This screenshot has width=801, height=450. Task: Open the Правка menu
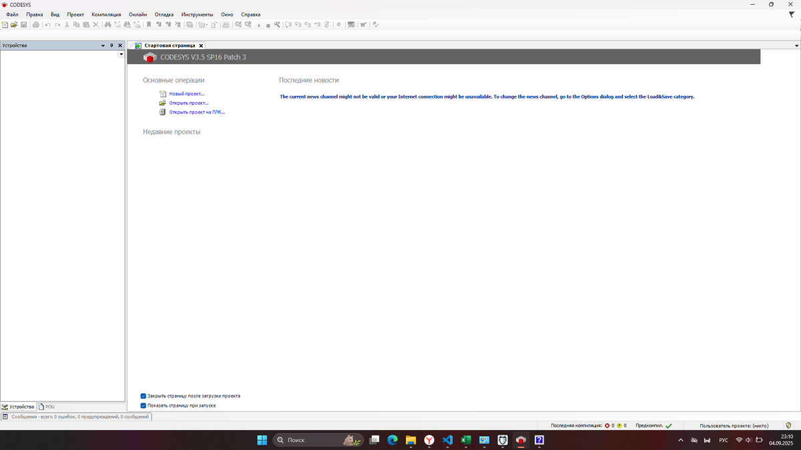coord(35,14)
